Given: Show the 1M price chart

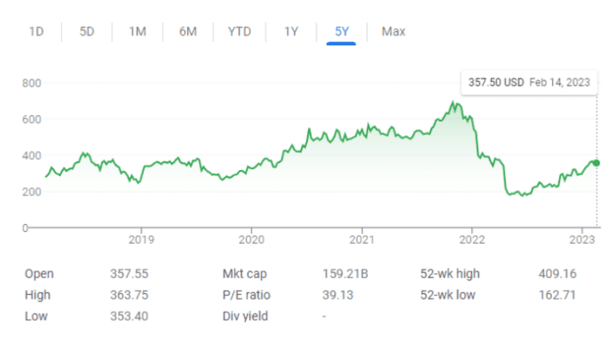Looking at the screenshot, I should coord(138,32).
